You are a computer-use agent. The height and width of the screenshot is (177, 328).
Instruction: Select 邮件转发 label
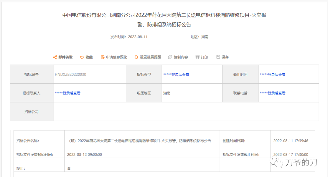pos(66,57)
